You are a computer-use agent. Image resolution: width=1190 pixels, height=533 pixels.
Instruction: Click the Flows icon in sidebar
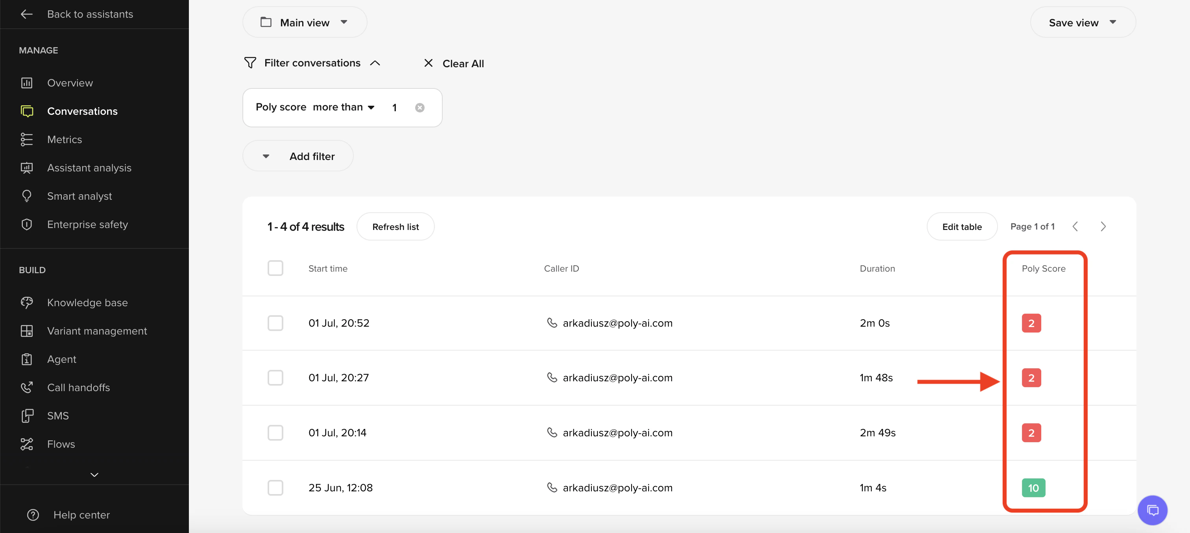point(27,444)
